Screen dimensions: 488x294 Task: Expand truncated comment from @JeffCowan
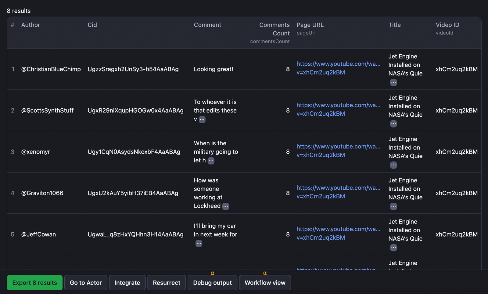(199, 244)
